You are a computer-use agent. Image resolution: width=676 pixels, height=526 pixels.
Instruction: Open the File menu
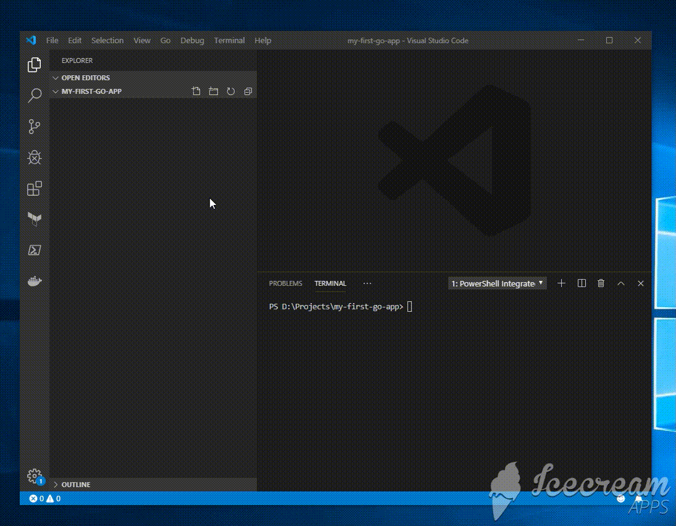tap(52, 41)
